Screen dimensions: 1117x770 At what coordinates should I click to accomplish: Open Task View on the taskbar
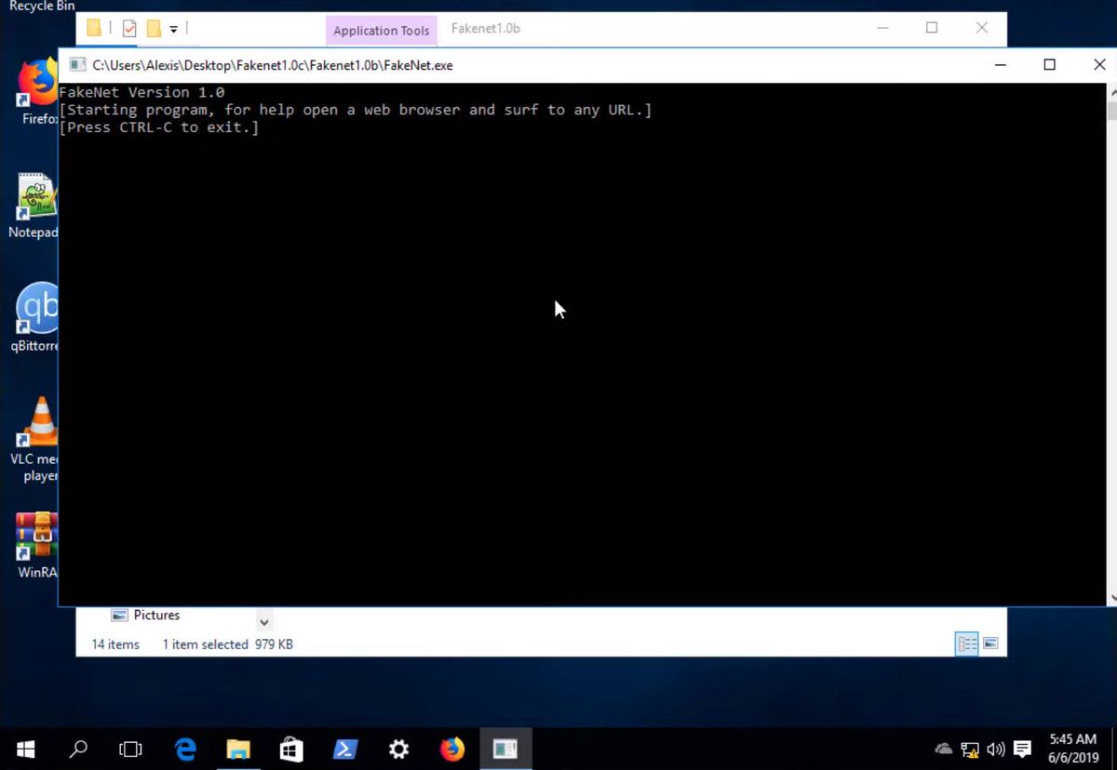point(131,749)
